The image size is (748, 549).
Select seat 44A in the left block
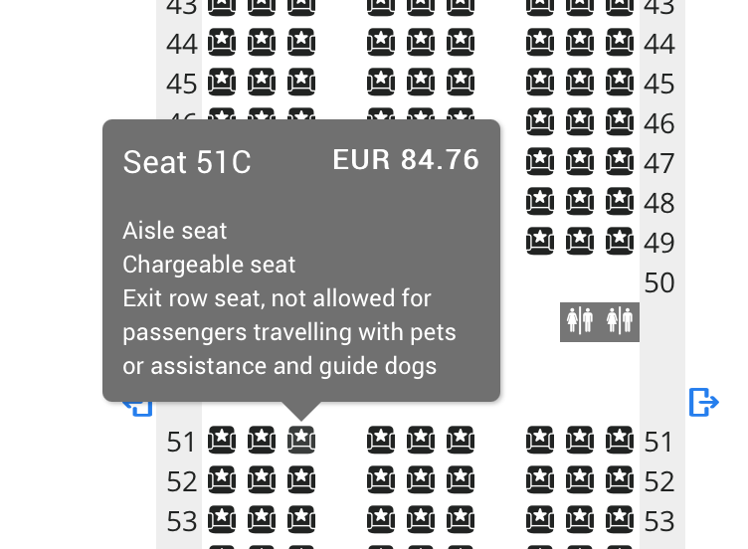point(221,43)
